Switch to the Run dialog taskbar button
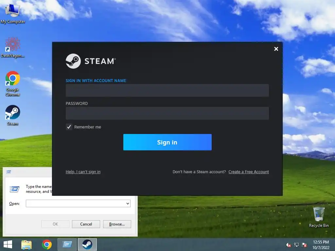Viewport: 335px width, 251px height. click(x=67, y=244)
